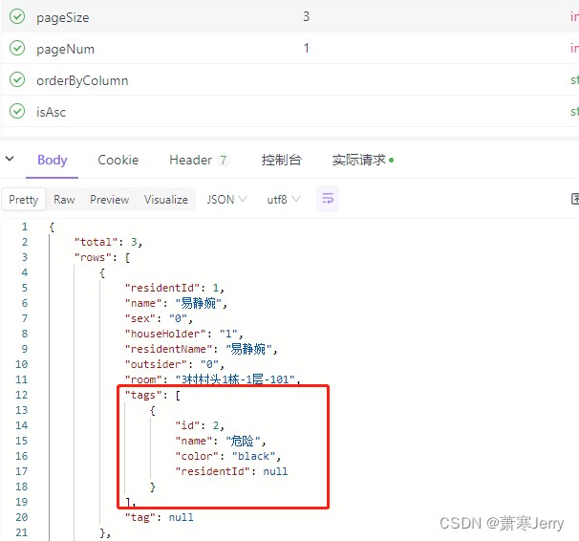Open the 控制台 tab

tap(281, 160)
